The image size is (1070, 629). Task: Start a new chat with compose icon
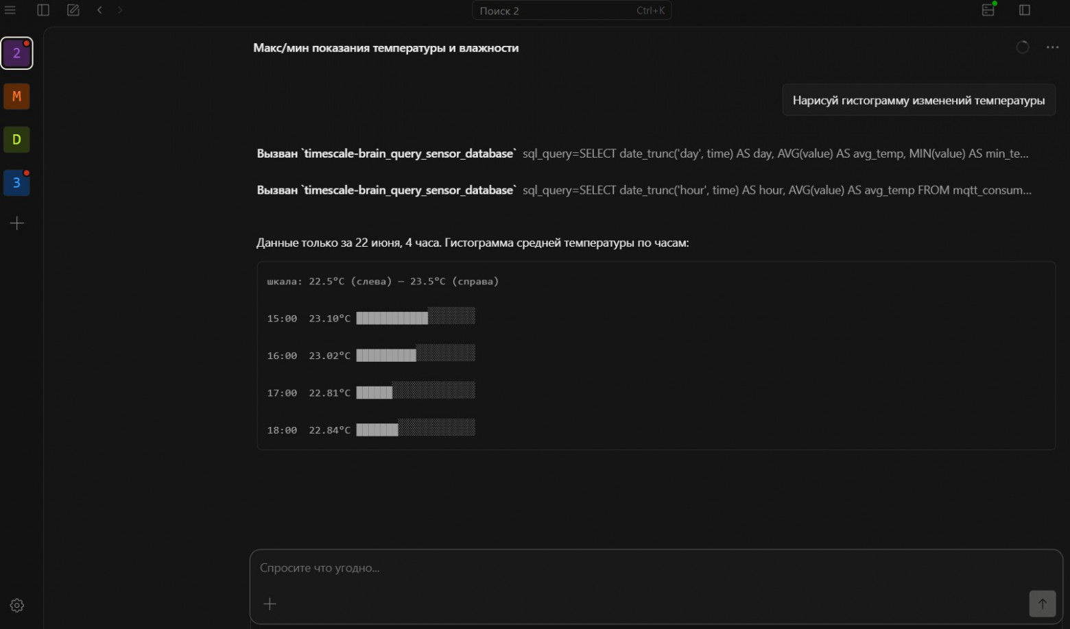(x=73, y=10)
